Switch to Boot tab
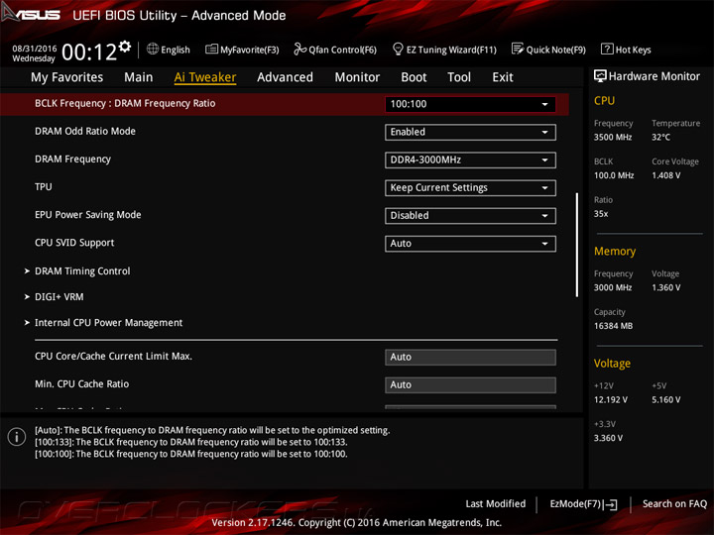The image size is (714, 535). point(414,77)
